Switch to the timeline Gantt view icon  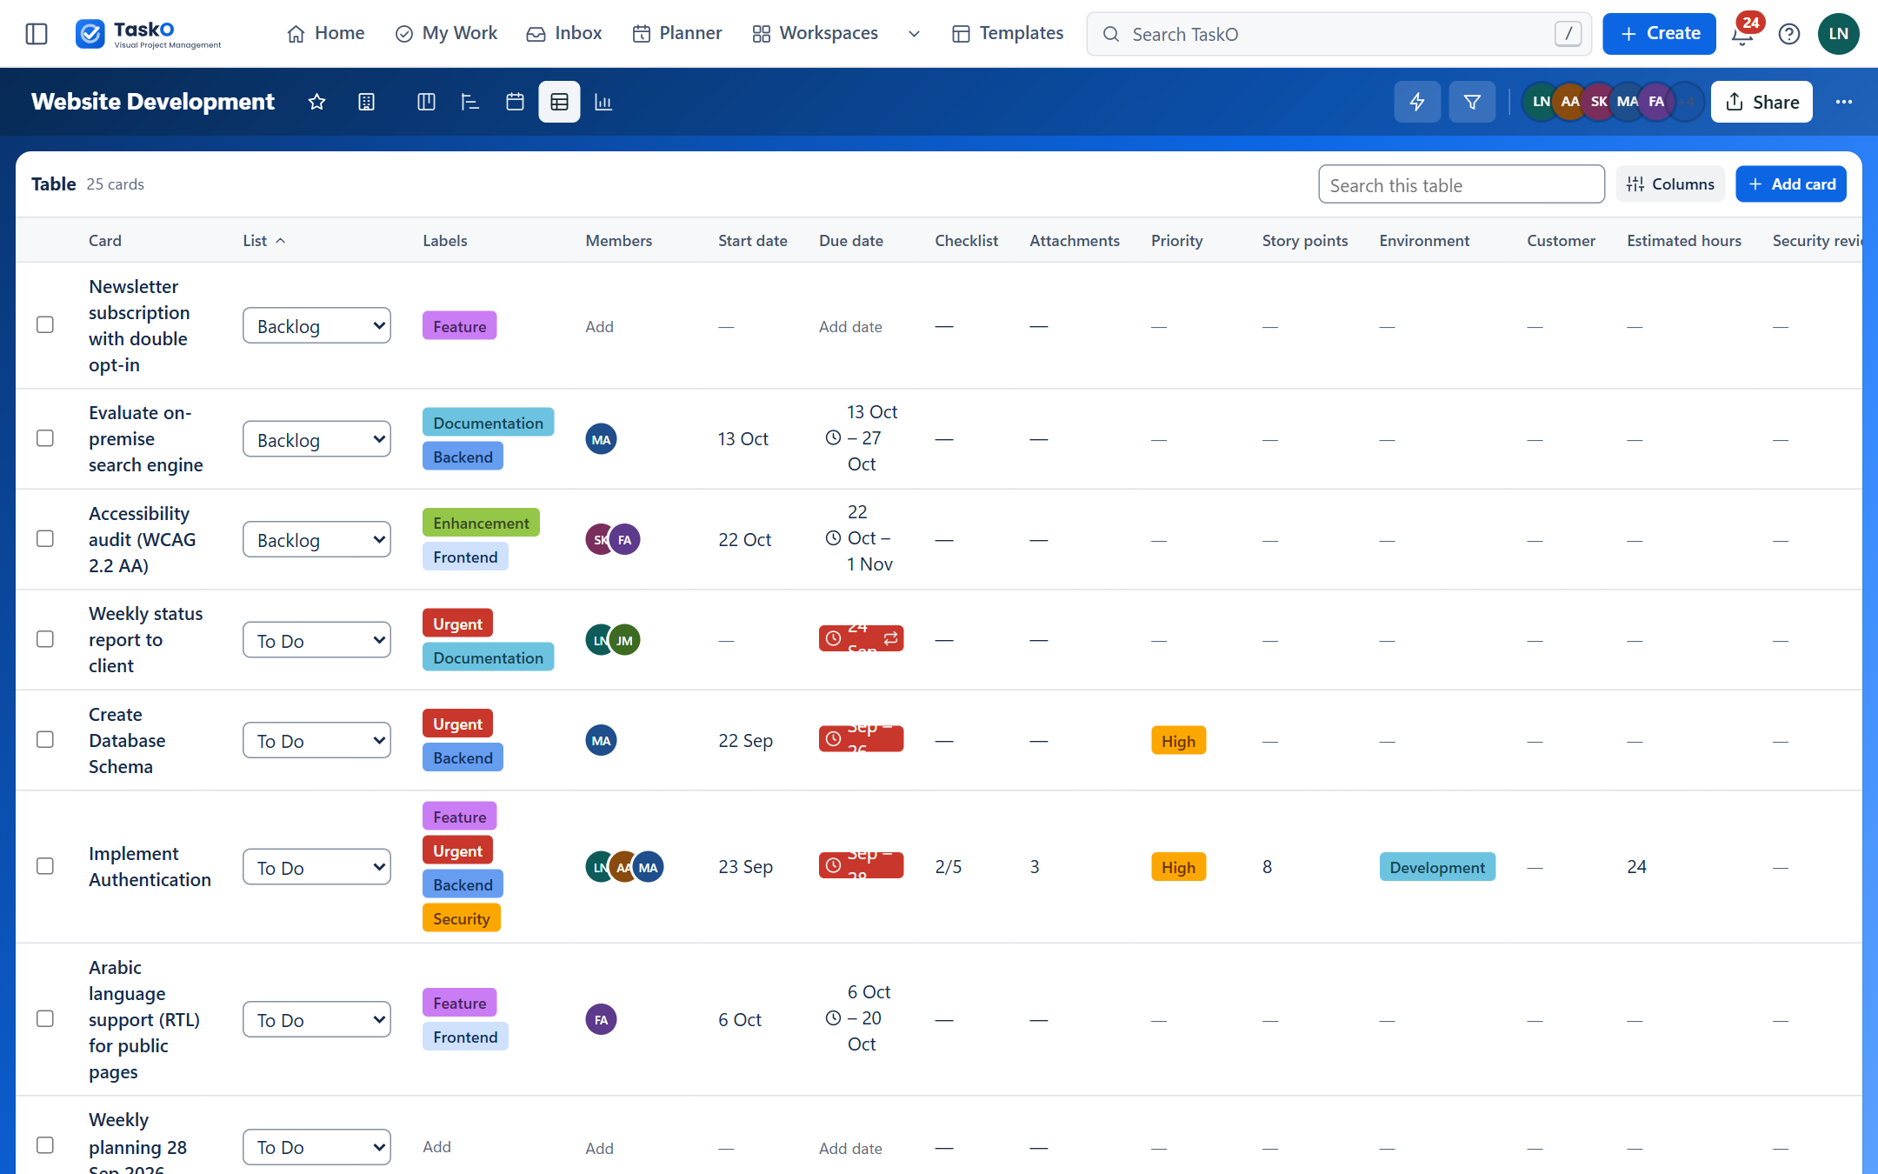(470, 102)
